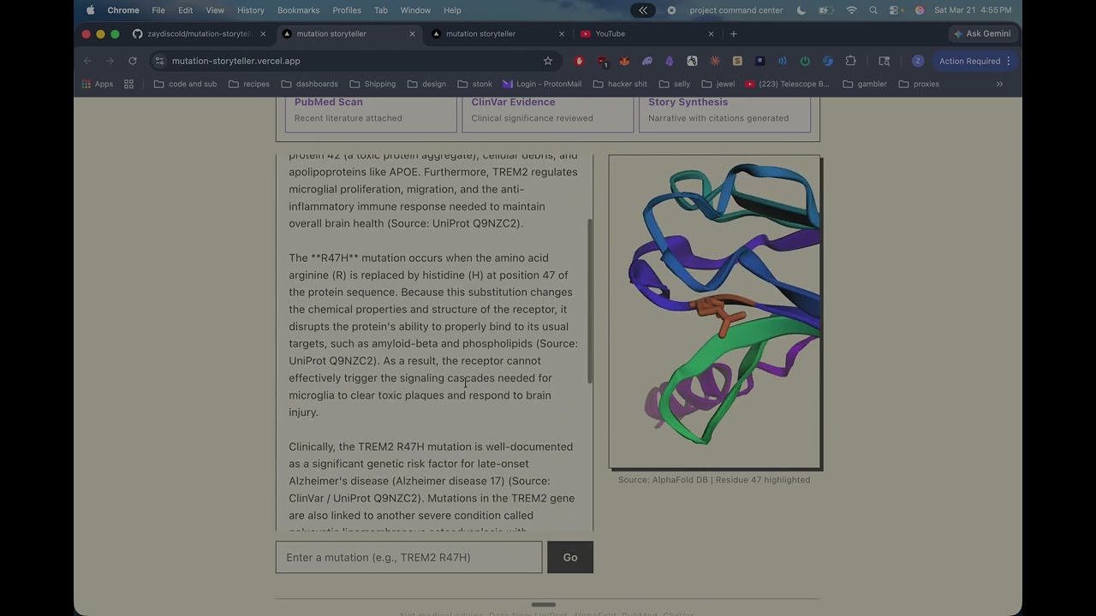Click the story text scrollbar
Viewport: 1096px width, 616px height.
coord(589,301)
